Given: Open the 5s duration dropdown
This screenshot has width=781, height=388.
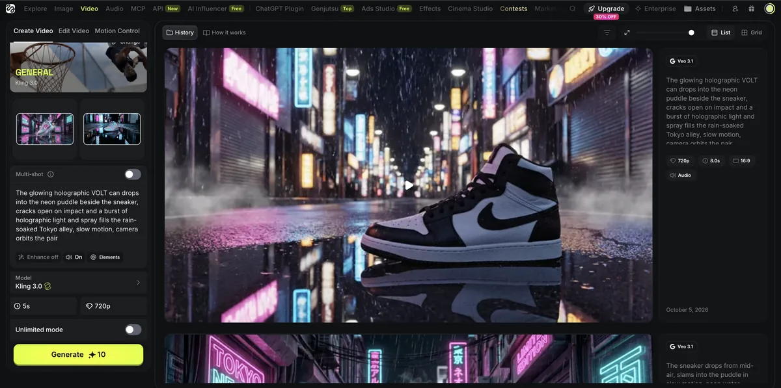Looking at the screenshot, I should pos(44,305).
